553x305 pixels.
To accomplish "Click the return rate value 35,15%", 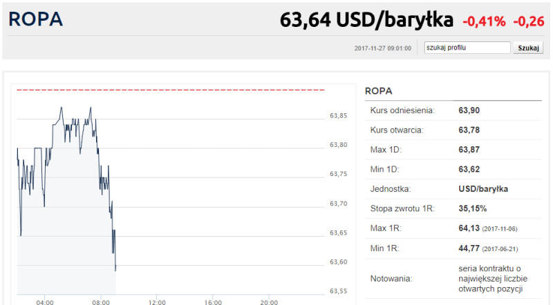I will click(473, 208).
